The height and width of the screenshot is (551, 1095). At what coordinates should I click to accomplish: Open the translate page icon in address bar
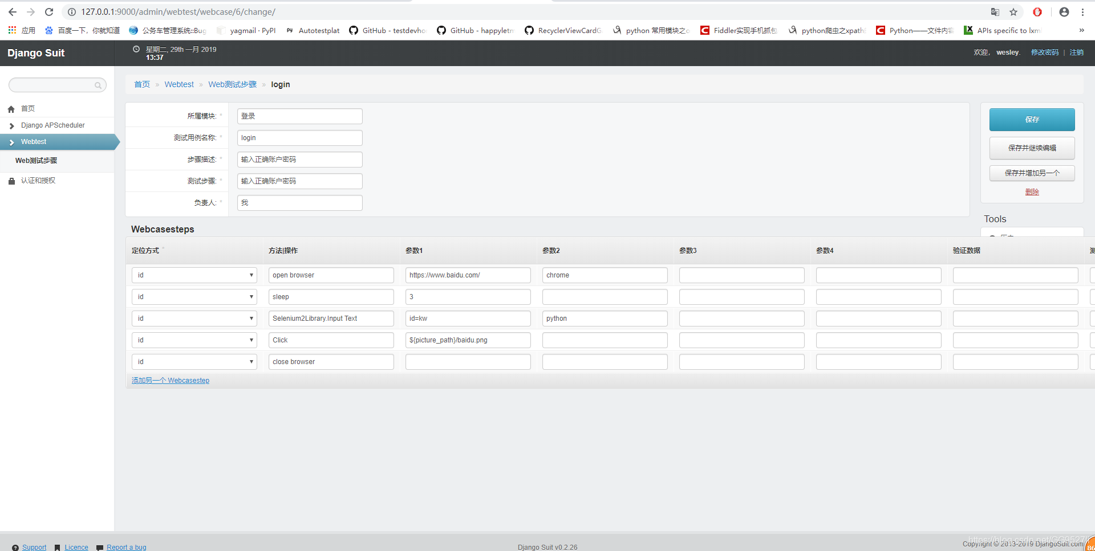pos(995,12)
